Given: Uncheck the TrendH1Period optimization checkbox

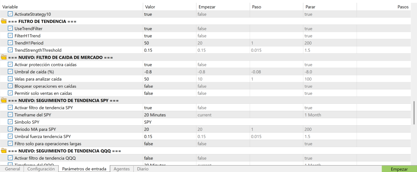Looking at the screenshot, I should pyautogui.click(x=10, y=43).
